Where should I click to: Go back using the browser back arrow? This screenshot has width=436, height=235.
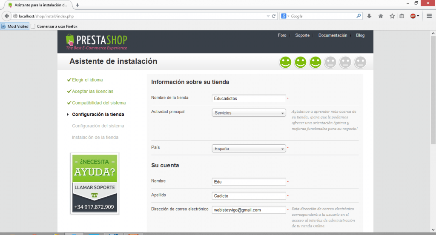(x=7, y=16)
